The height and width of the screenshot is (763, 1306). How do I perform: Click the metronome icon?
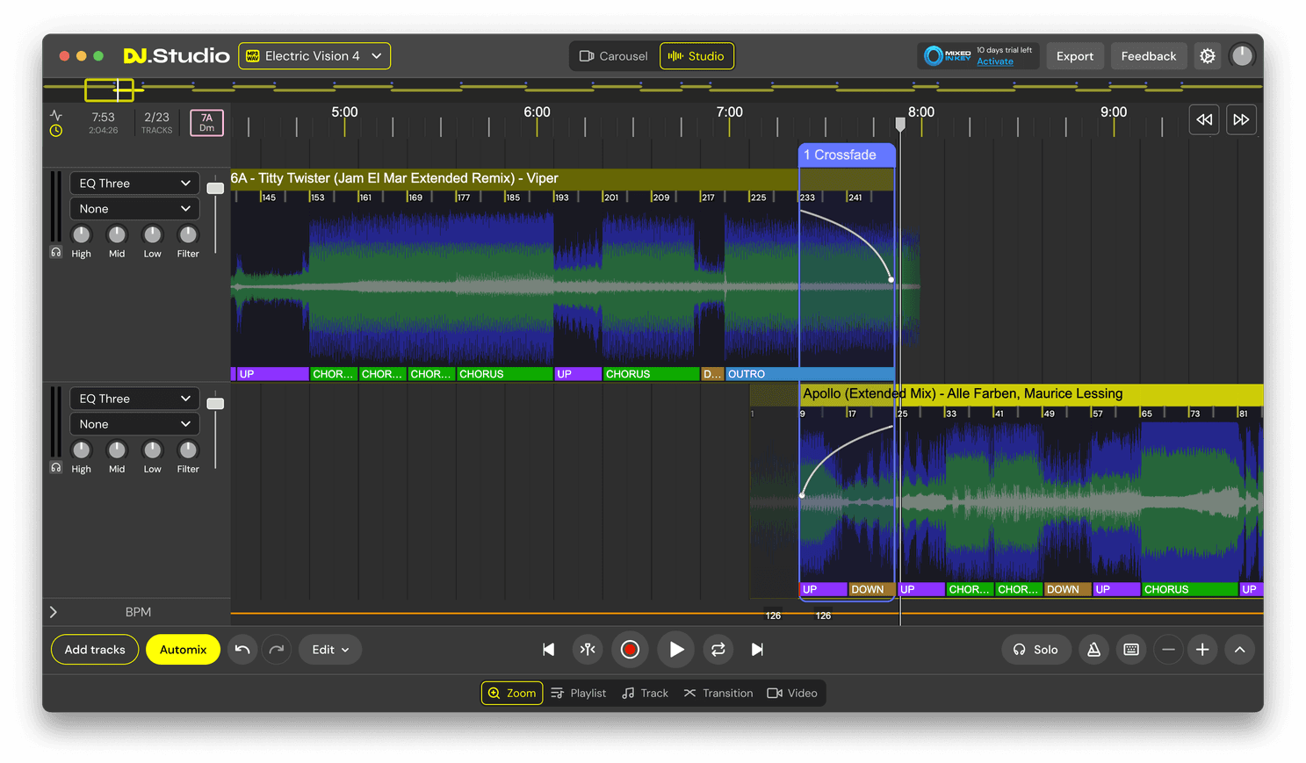[x=1093, y=650]
